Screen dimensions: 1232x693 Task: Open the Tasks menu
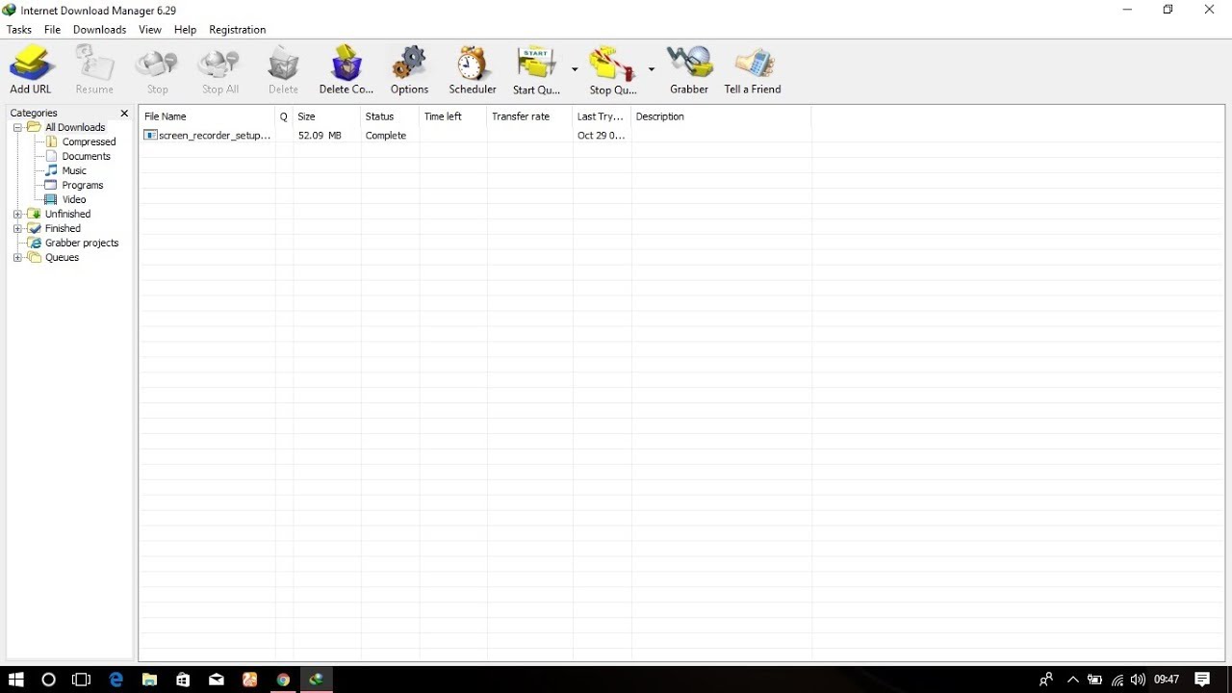pyautogui.click(x=19, y=30)
